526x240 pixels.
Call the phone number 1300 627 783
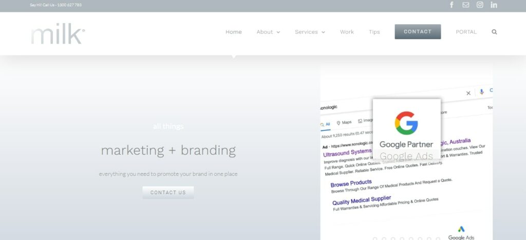(x=69, y=5)
